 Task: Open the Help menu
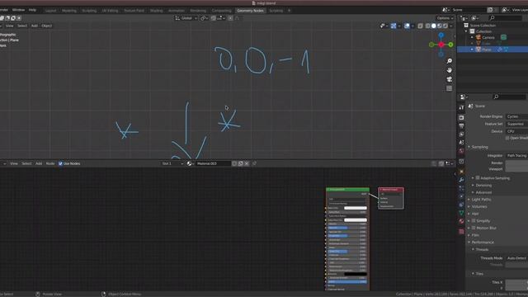pyautogui.click(x=32, y=10)
